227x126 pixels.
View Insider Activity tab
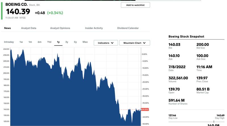click(94, 28)
